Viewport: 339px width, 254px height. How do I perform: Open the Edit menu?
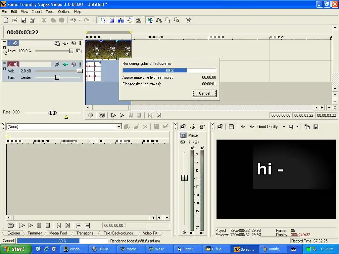point(14,12)
